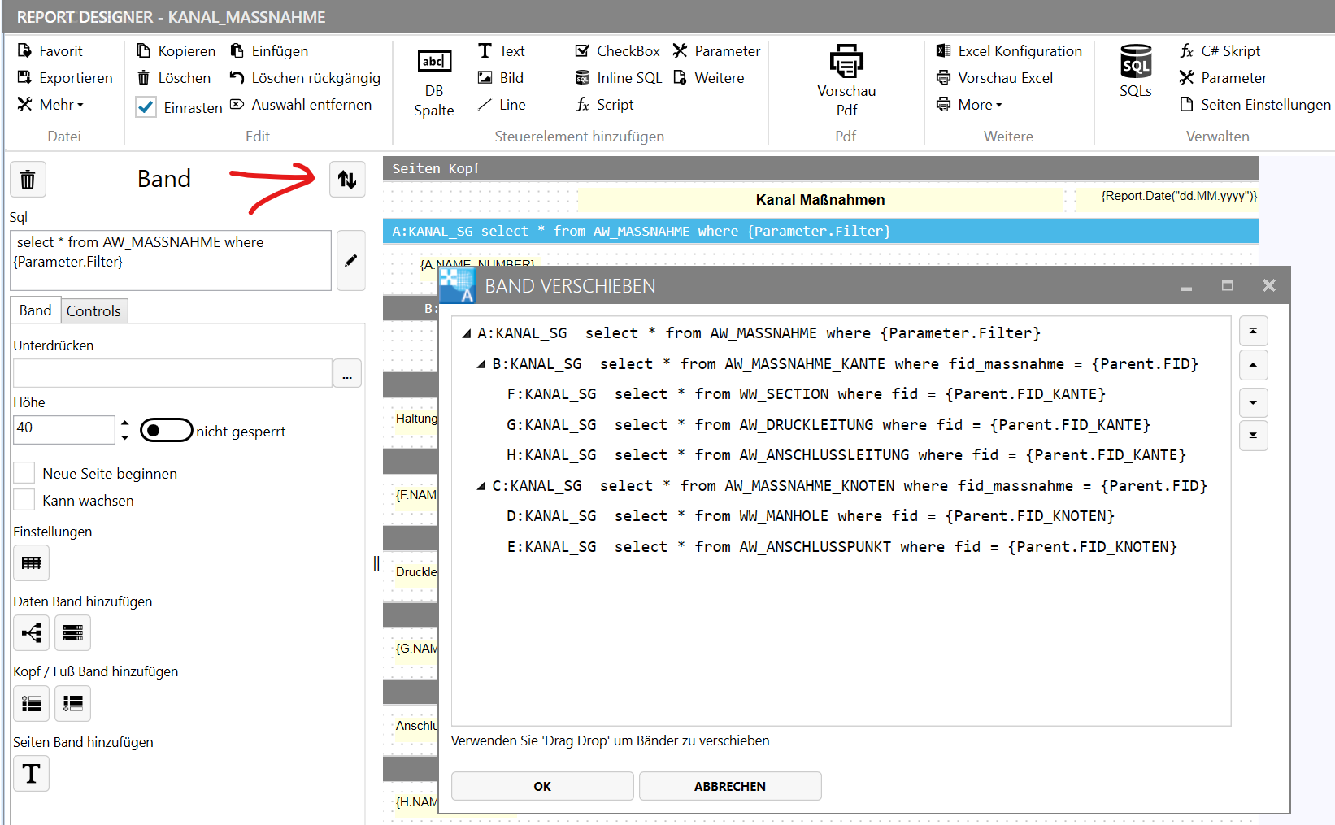
Task: Edit the Sql with the pencil button
Action: click(x=350, y=260)
